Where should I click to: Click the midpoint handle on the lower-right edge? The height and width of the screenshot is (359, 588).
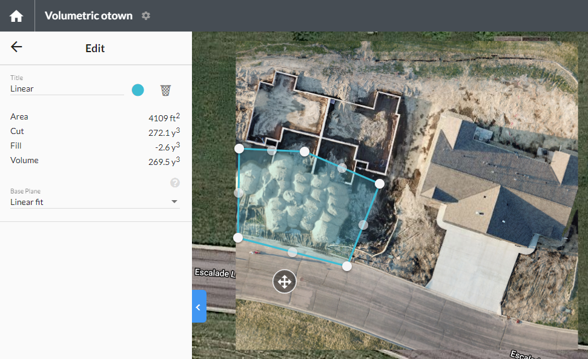[x=363, y=225]
